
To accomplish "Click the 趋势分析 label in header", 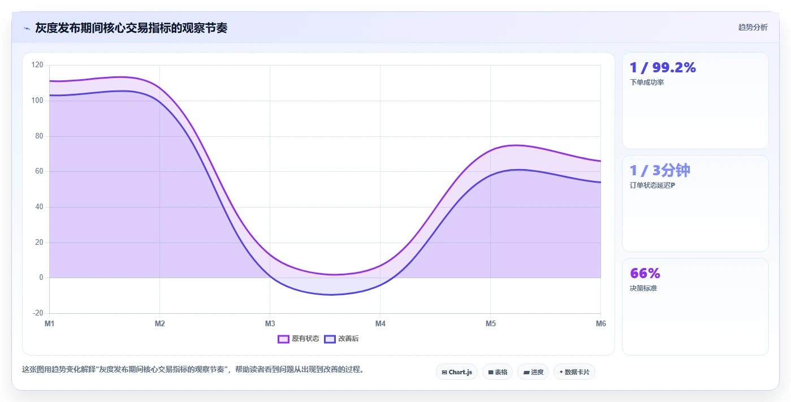I will tap(753, 27).
